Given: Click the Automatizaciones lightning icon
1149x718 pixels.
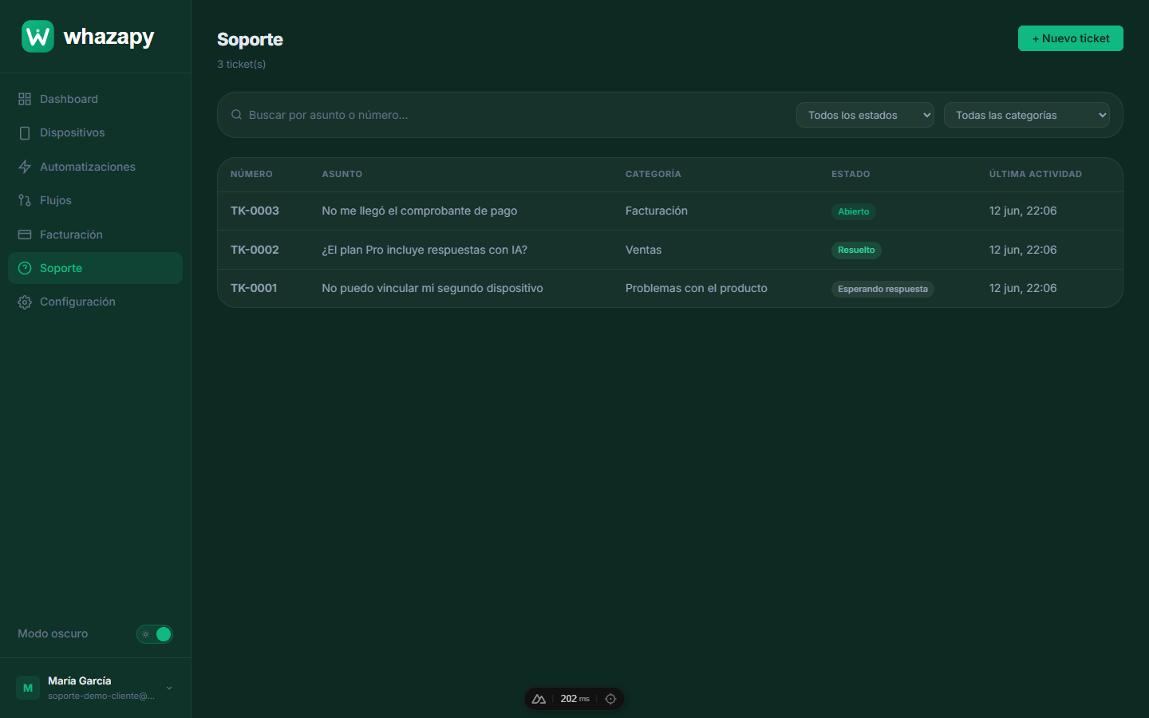Looking at the screenshot, I should [x=25, y=167].
